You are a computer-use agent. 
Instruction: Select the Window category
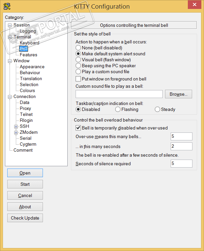(x=21, y=61)
